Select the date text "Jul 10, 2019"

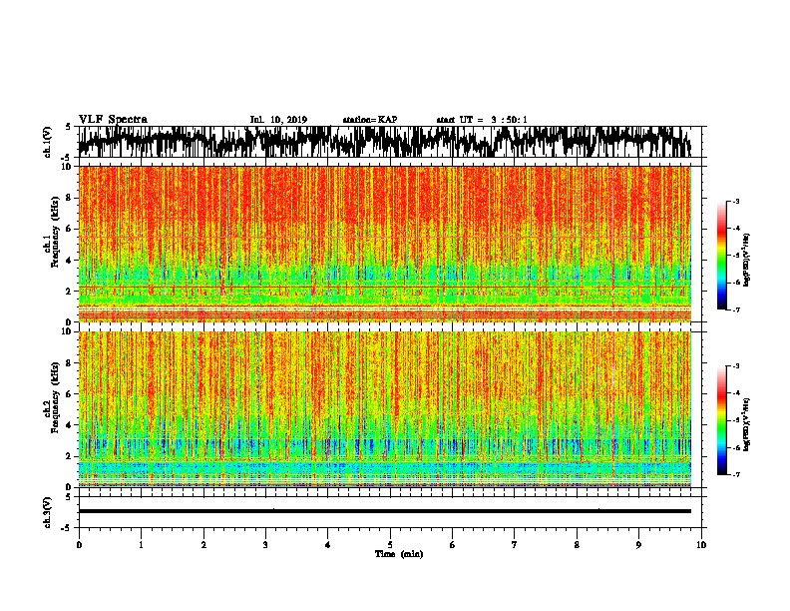click(x=278, y=120)
